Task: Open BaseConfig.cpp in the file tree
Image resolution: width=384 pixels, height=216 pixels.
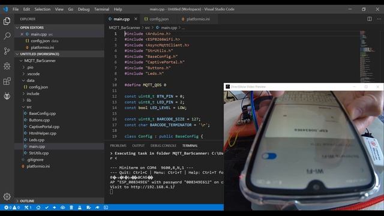Action: click(x=43, y=113)
